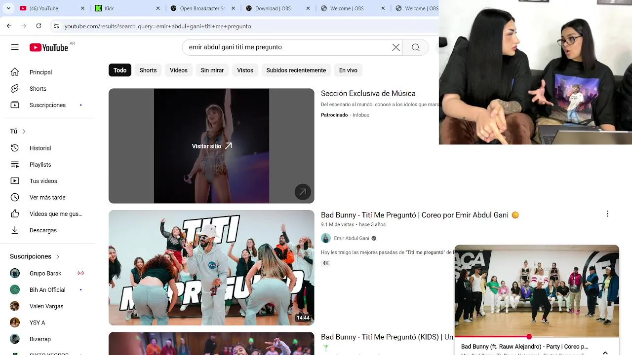Select the Sin mirar filter chip
Image resolution: width=632 pixels, height=355 pixels.
212,70
